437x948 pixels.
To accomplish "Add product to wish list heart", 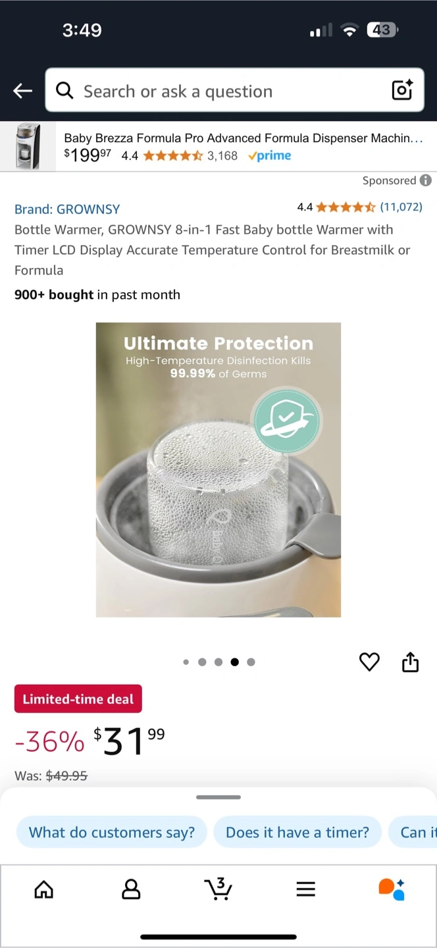I will pyautogui.click(x=369, y=662).
